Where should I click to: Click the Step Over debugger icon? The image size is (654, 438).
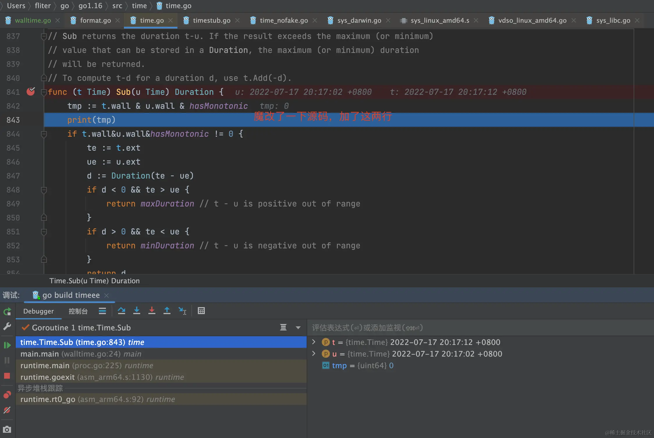[x=121, y=311]
